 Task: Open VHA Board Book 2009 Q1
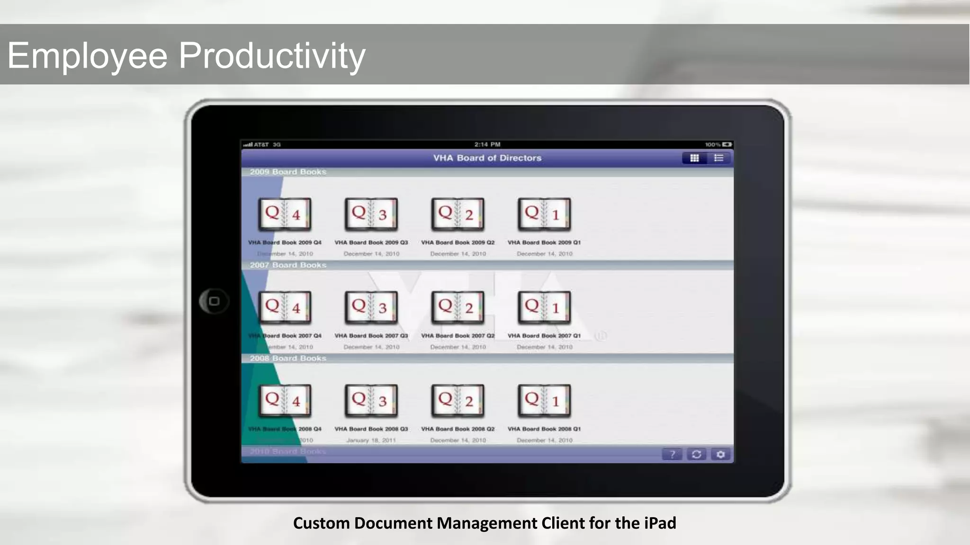click(544, 214)
